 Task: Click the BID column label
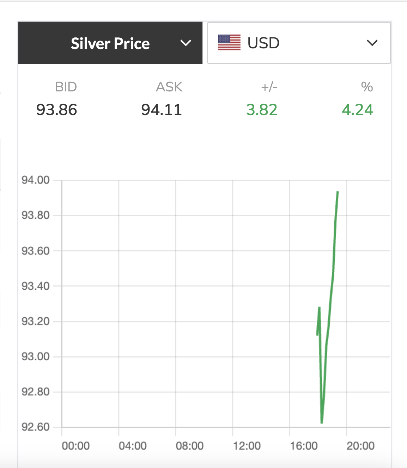coord(66,87)
